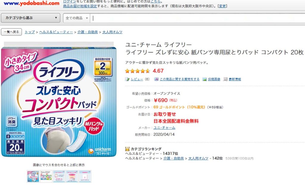Viewport: 305px width, 185px height.
Task: Open the カテゴリから選ぶ category dropdown
Action: (31, 18)
